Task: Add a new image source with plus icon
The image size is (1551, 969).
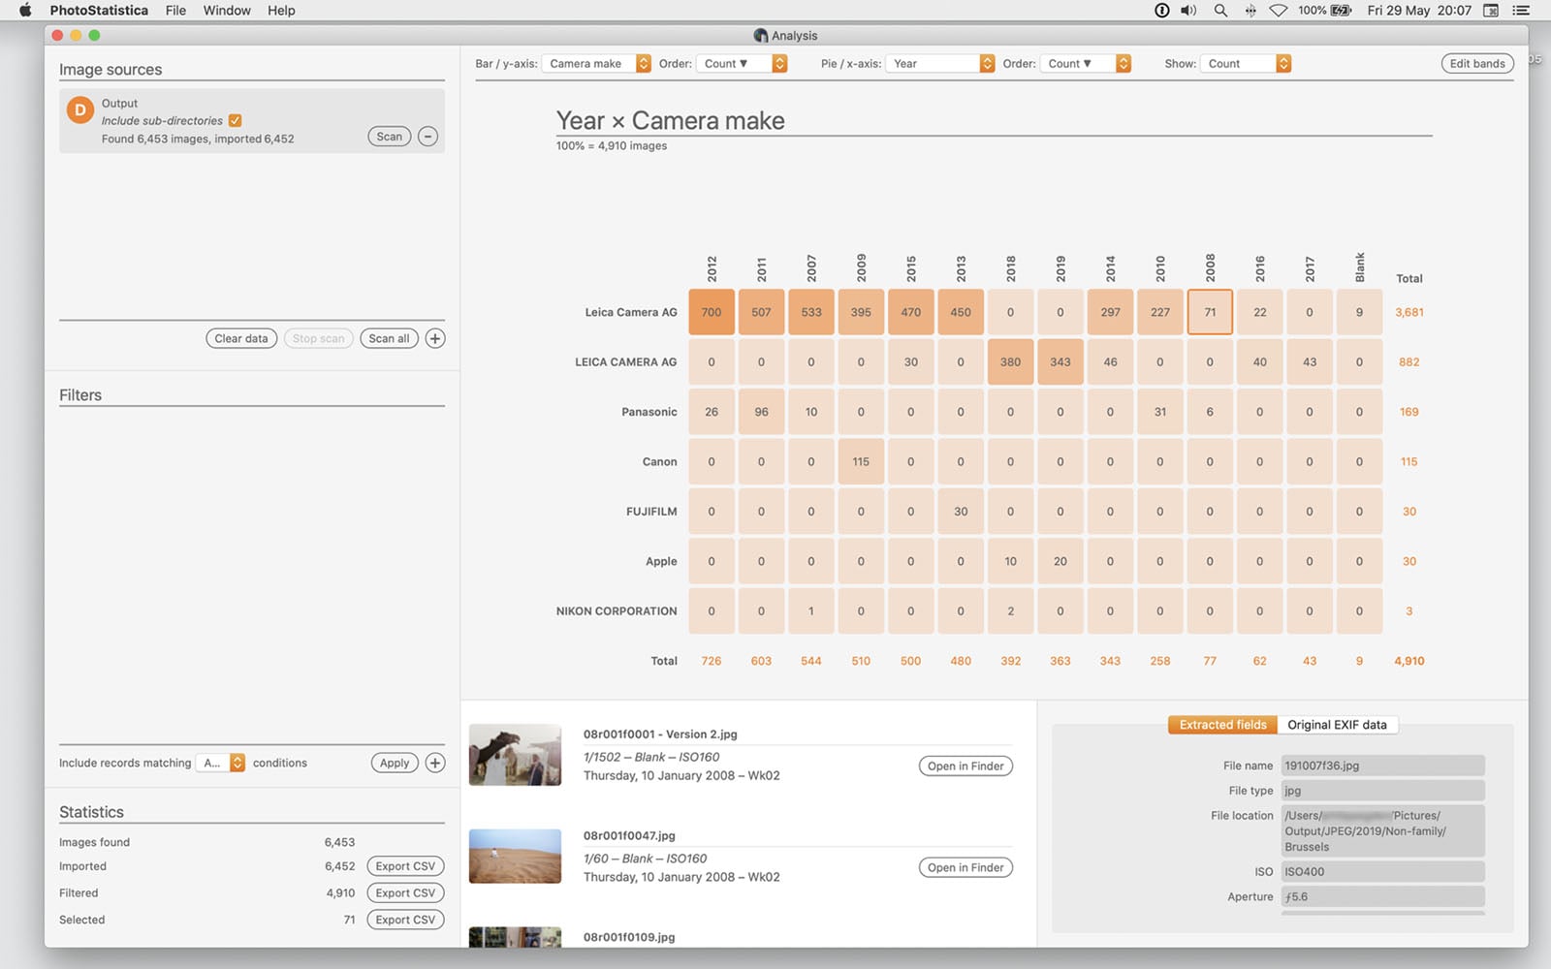Action: point(435,338)
